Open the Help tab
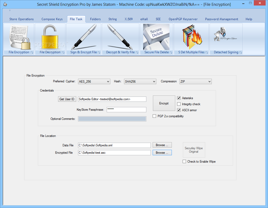The image size is (268, 208). [249, 19]
